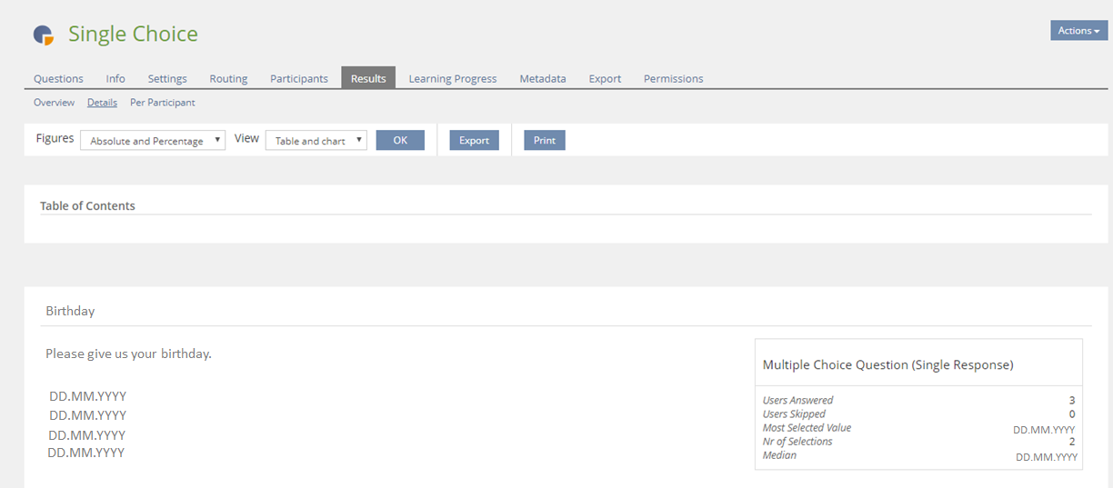Select the Export tab

point(605,79)
